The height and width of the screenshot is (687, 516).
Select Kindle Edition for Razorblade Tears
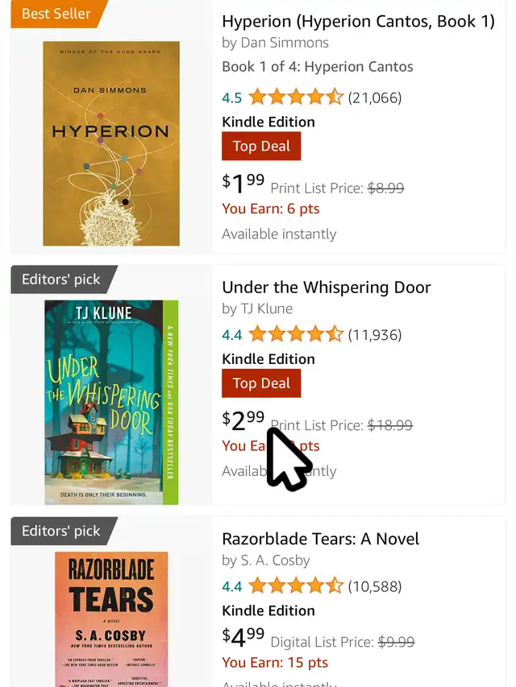[x=268, y=610]
